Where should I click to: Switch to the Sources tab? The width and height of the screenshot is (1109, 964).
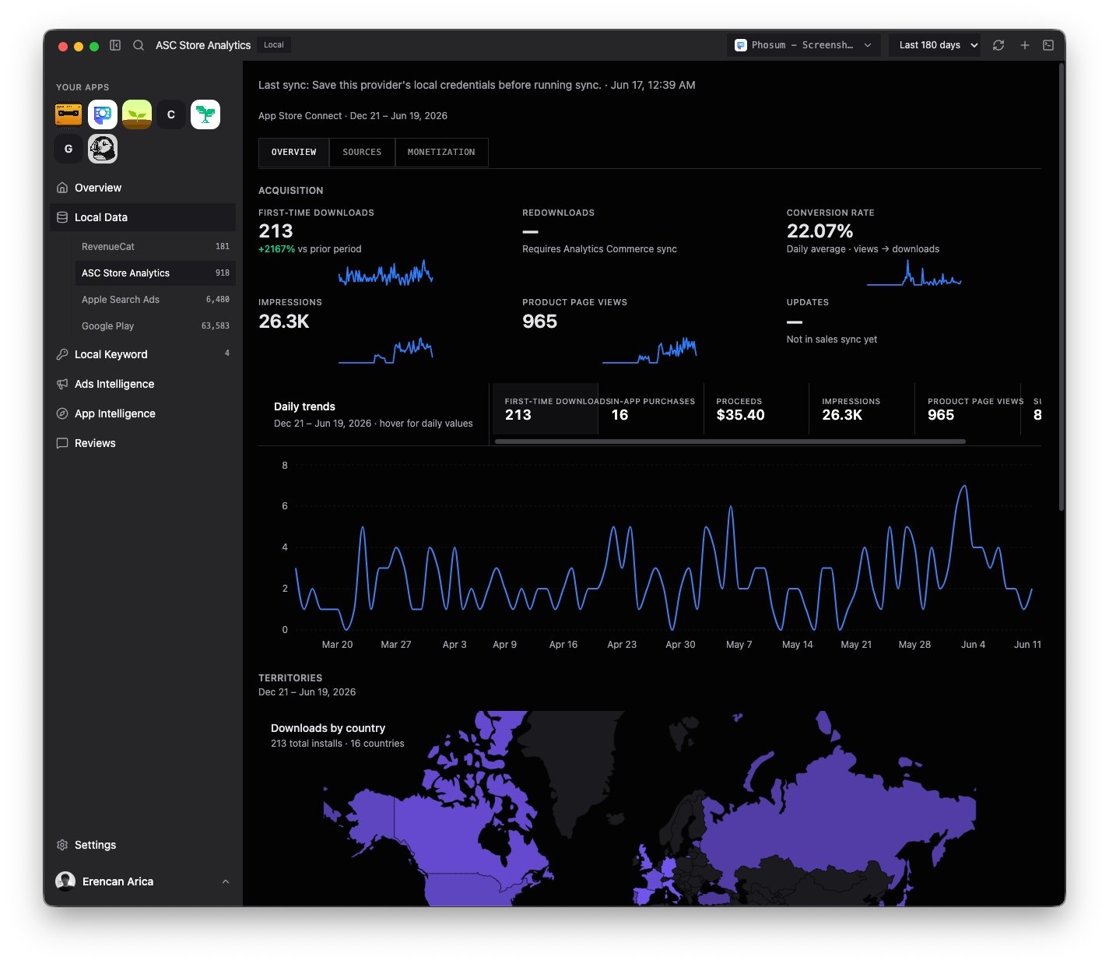pyautogui.click(x=362, y=153)
